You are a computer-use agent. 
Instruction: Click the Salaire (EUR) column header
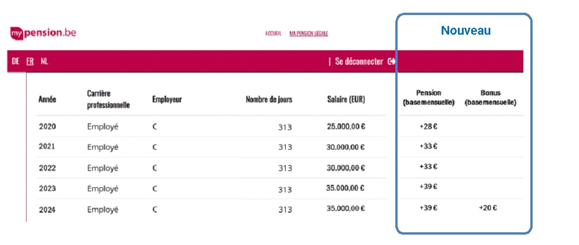[346, 99]
